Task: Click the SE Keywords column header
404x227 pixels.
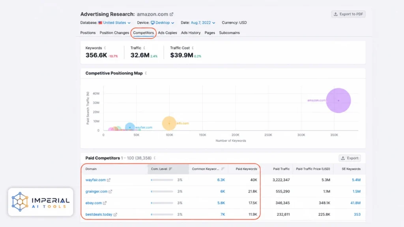Action: point(351,169)
